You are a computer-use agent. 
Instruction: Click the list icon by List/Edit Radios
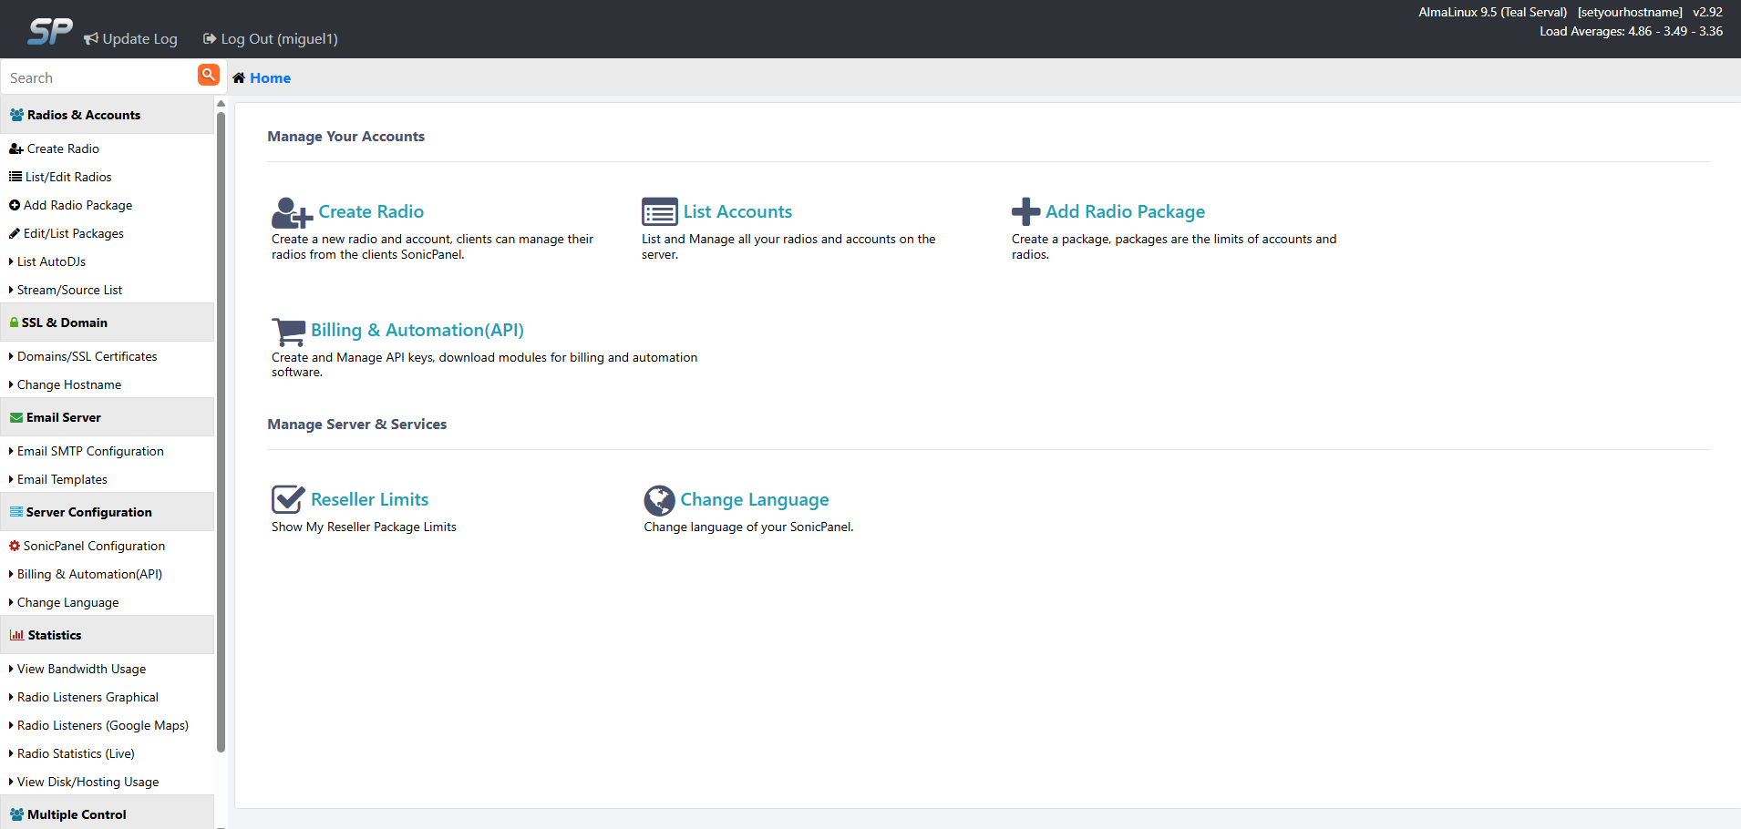(x=15, y=177)
